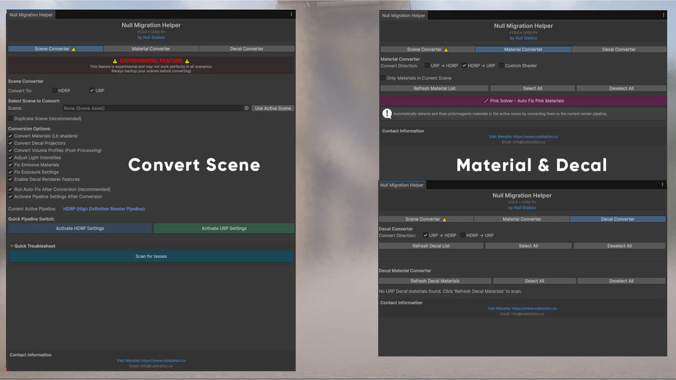Click the info icon beside the Pink Solver description
This screenshot has height=380, width=676.
[x=387, y=114]
